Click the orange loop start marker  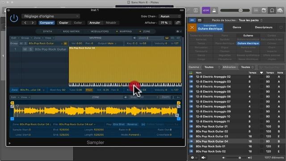click(x=12, y=103)
